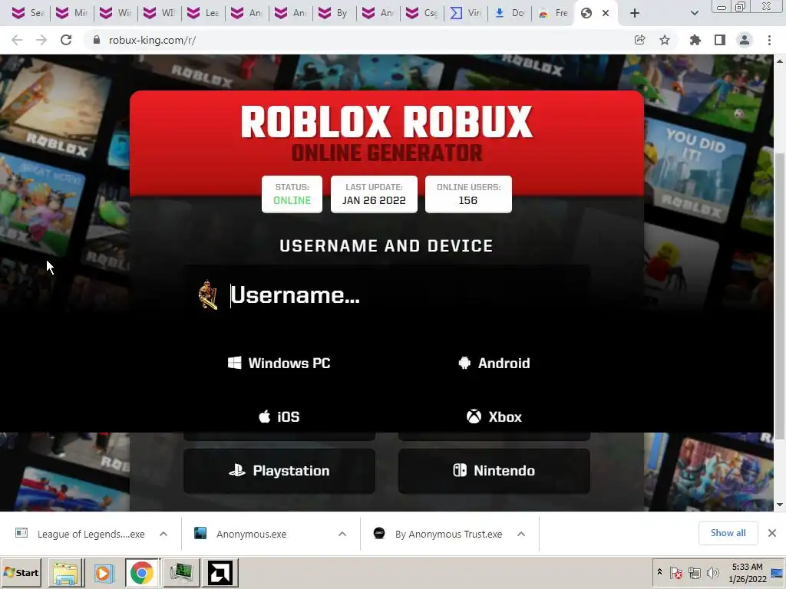This screenshot has width=786, height=589.
Task: Toggle the Chrome side panel
Action: (720, 40)
